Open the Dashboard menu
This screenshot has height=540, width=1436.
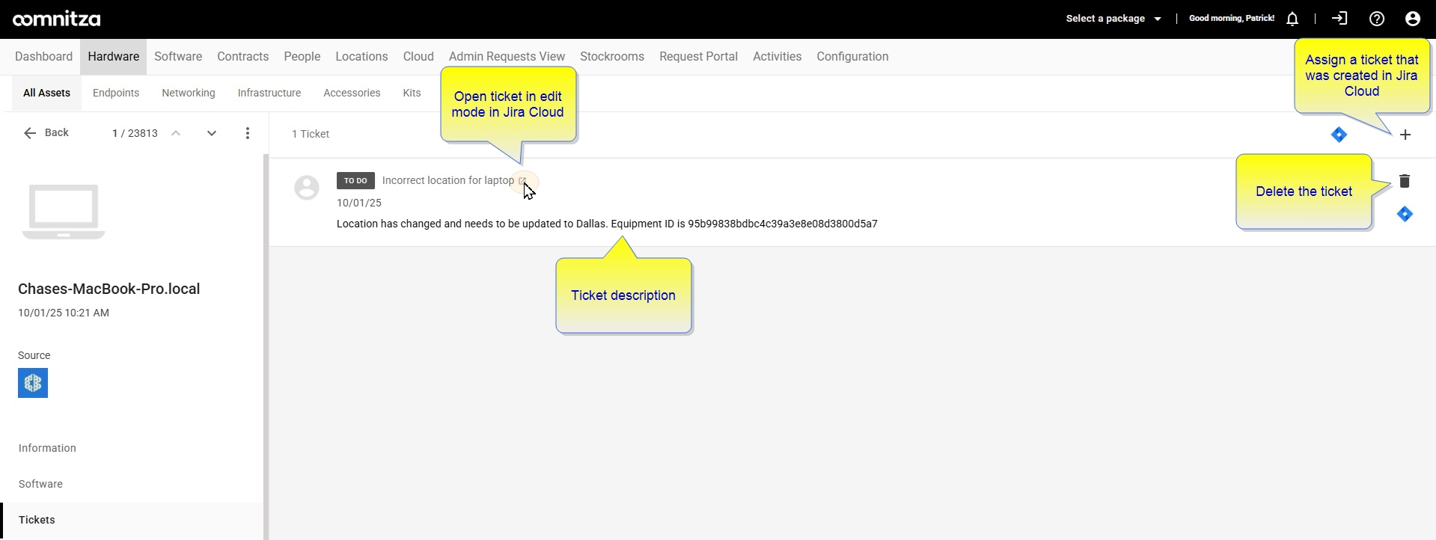43,57
